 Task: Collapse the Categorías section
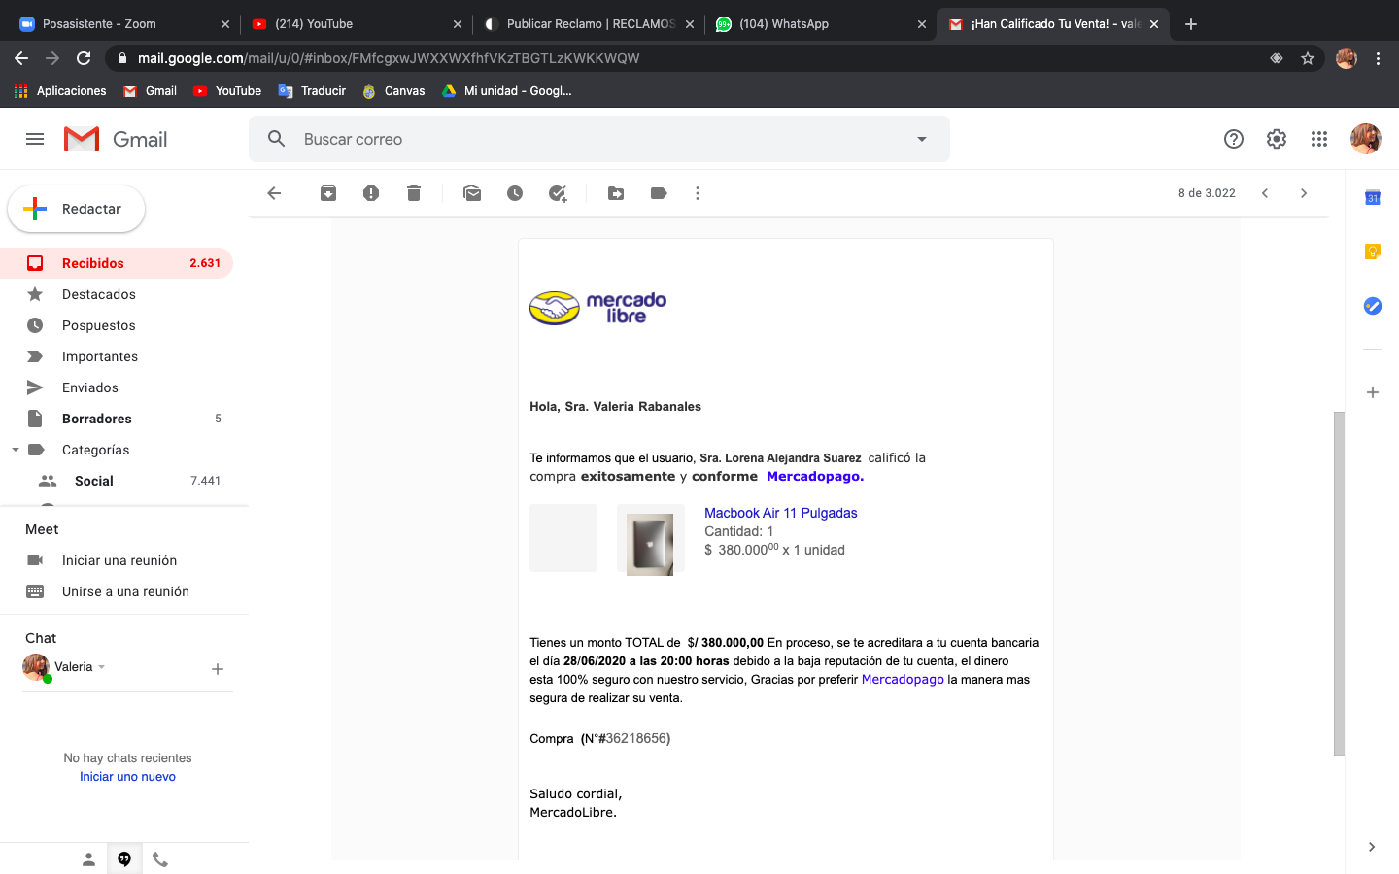coord(16,450)
